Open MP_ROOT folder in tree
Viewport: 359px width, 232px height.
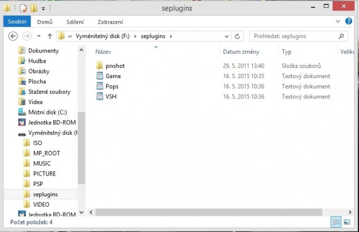(46, 153)
